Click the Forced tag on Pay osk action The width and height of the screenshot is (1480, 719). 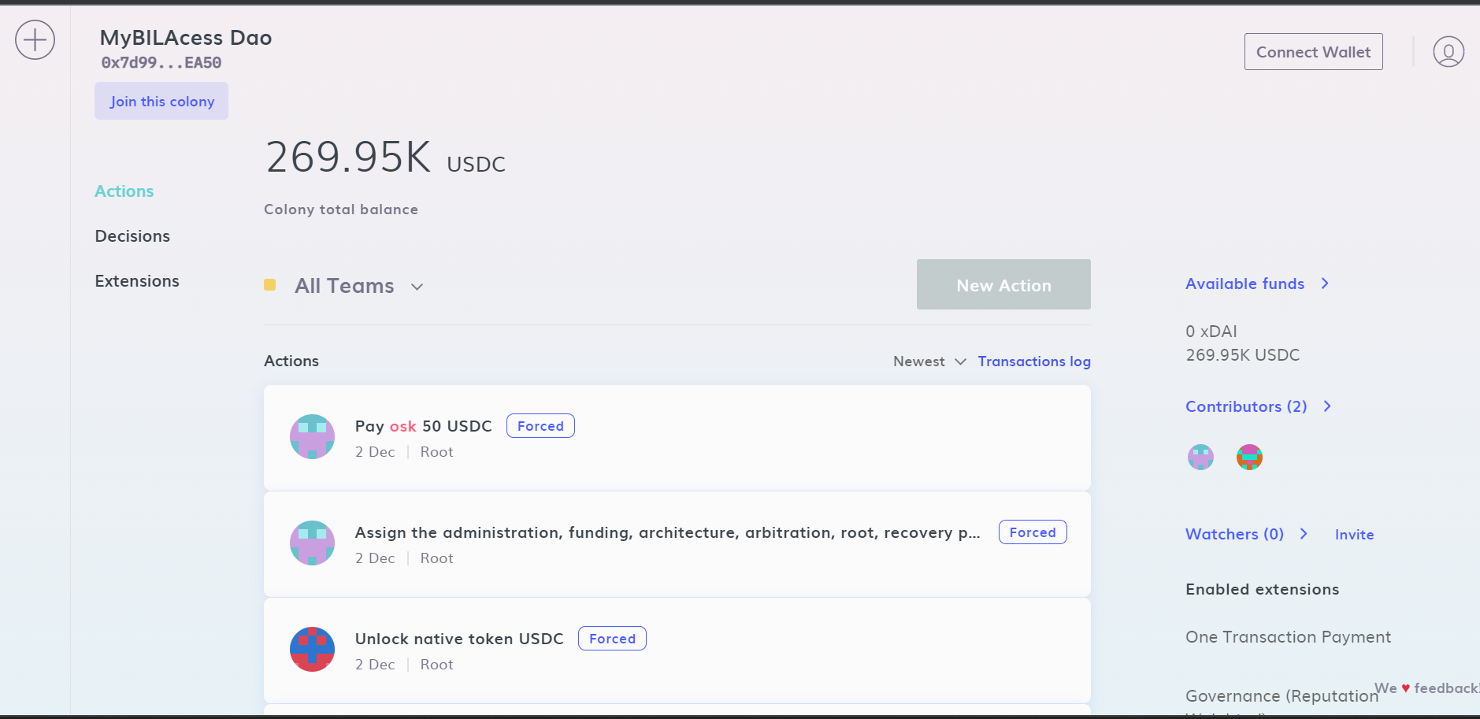point(540,426)
